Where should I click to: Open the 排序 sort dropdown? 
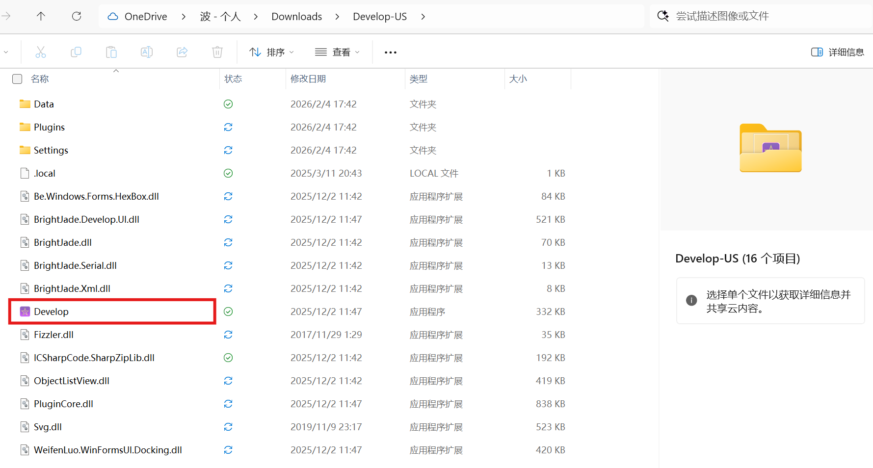271,52
